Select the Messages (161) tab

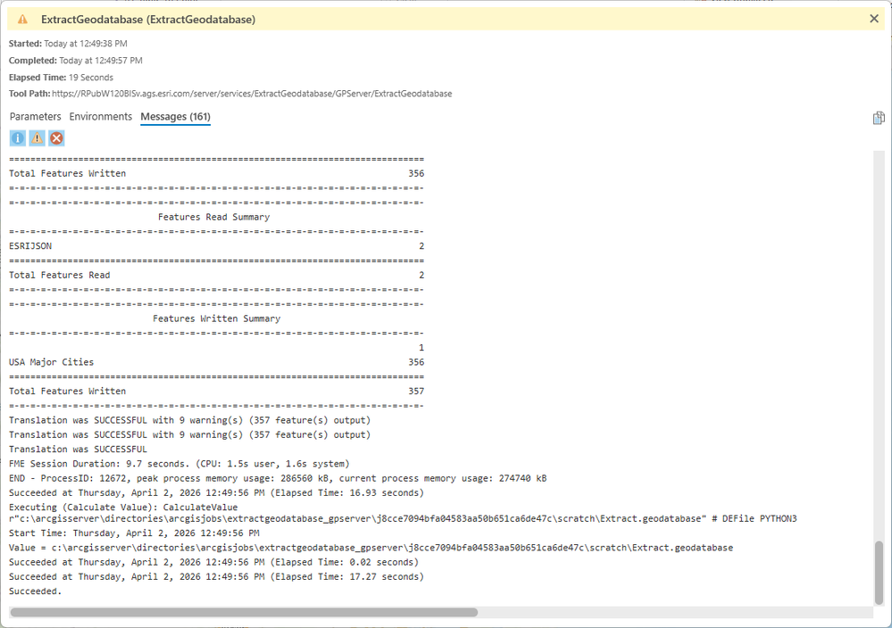pos(175,117)
